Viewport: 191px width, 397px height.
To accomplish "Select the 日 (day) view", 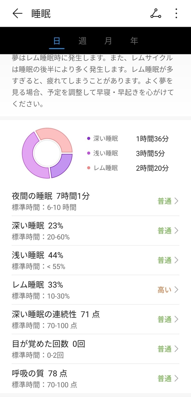I will 57,41.
